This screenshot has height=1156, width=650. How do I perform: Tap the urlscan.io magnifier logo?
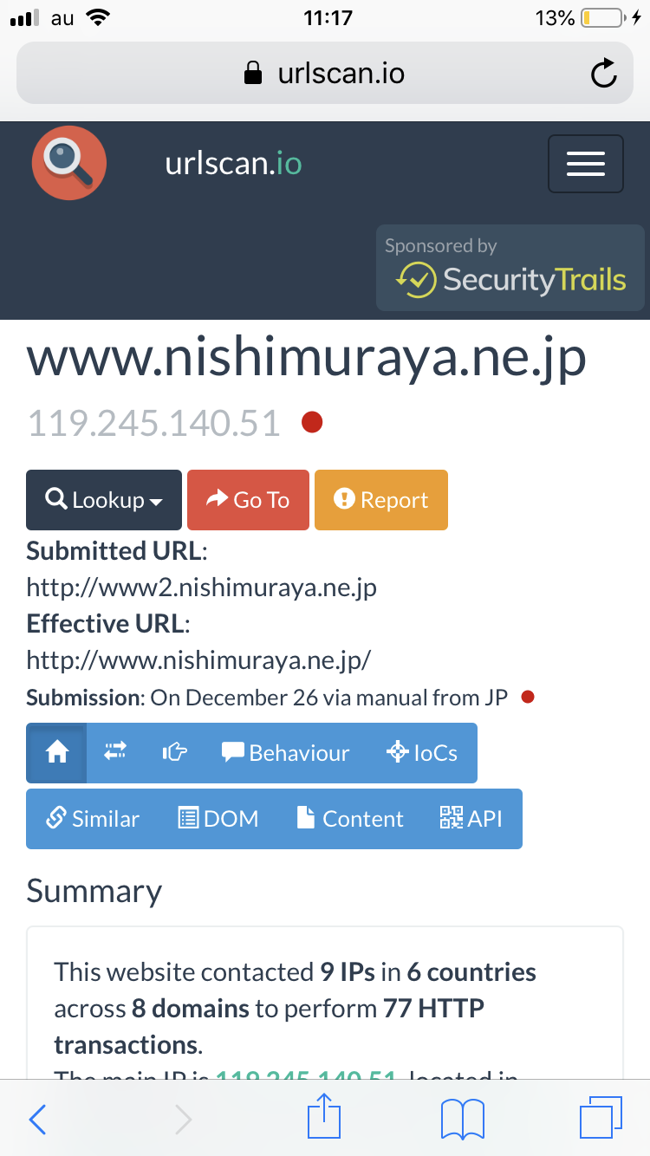(x=69, y=162)
